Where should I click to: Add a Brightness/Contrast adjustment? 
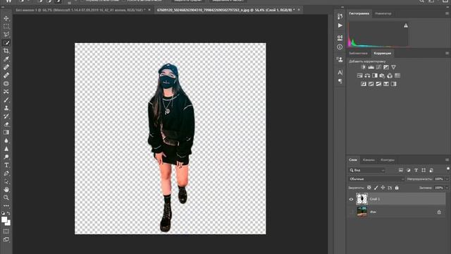click(364, 67)
